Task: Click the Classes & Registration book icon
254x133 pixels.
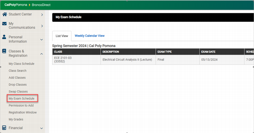Action: pos(4,51)
